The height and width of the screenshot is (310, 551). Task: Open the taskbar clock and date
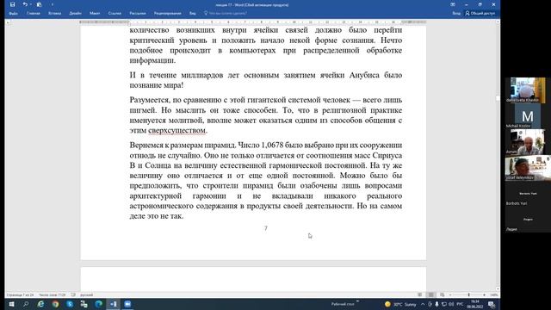474,304
